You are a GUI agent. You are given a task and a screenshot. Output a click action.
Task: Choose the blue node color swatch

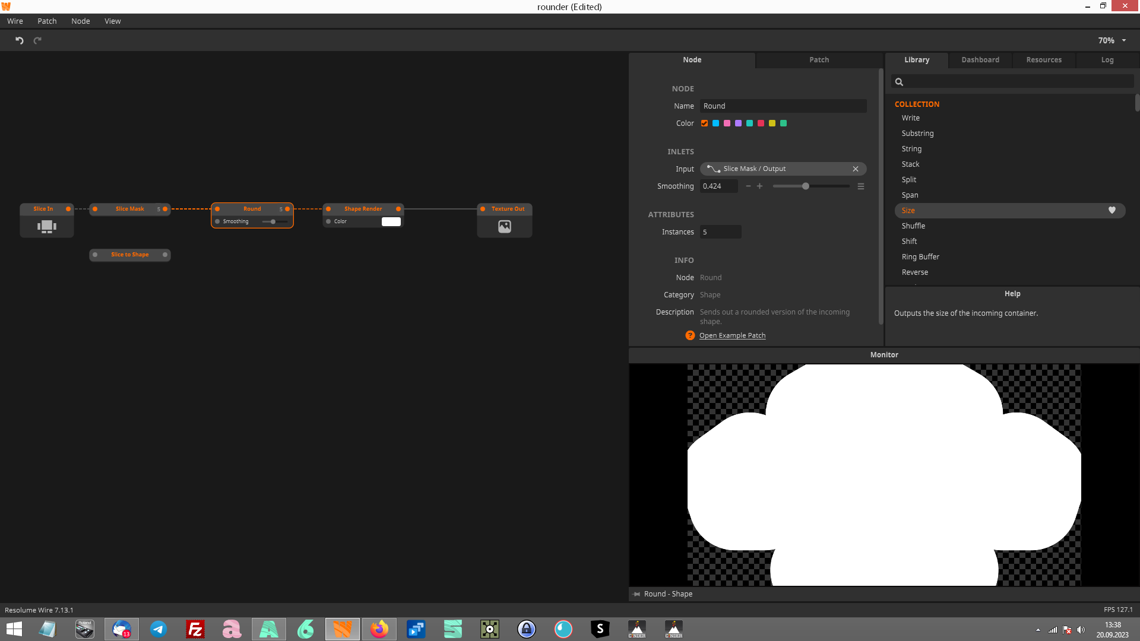pos(715,123)
